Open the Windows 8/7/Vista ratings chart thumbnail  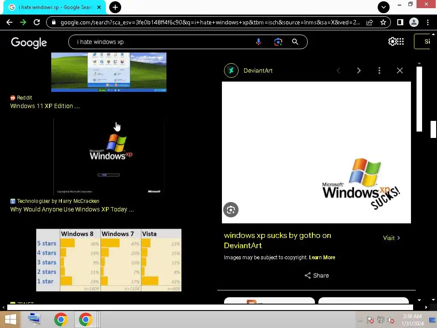[x=109, y=260]
